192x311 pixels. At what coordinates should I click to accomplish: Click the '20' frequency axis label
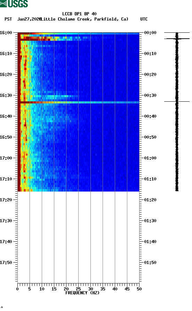tap(66, 289)
